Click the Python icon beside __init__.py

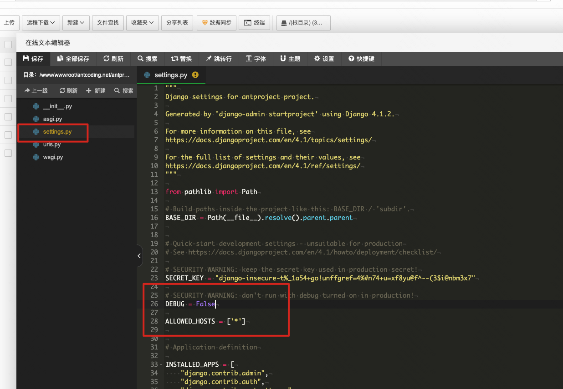[36, 106]
